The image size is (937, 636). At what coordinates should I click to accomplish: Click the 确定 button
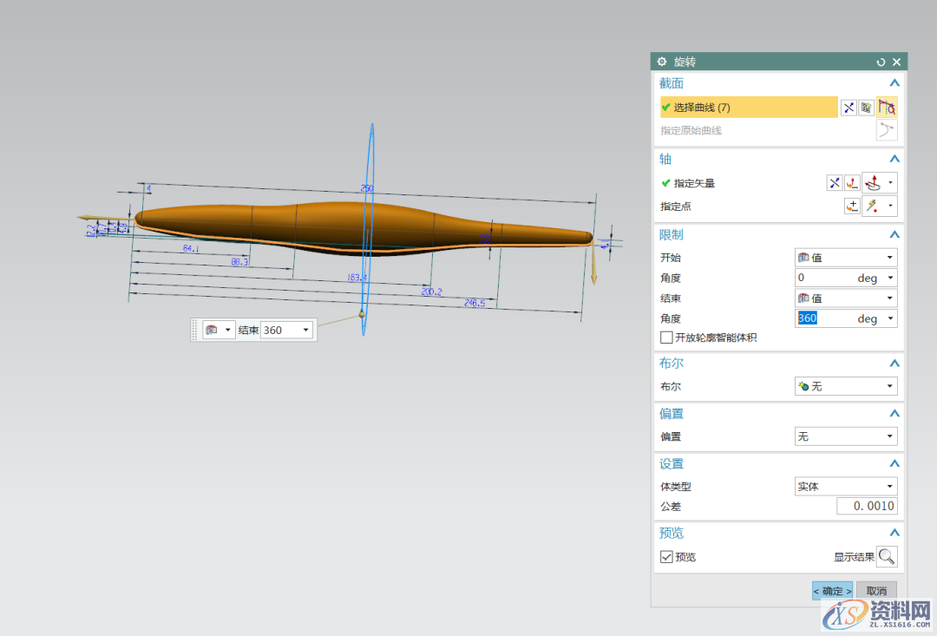(x=832, y=591)
